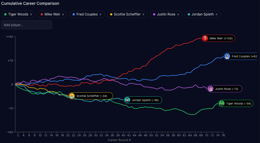
Task: Remove Mike Weir from comparison
Action: pos(63,14)
